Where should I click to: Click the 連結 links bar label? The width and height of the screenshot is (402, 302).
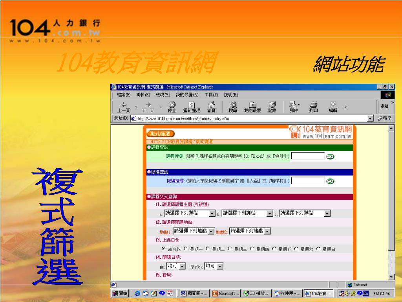[x=384, y=106]
